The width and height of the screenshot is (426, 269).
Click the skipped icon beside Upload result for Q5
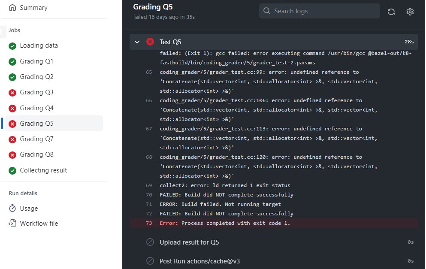(x=150, y=242)
